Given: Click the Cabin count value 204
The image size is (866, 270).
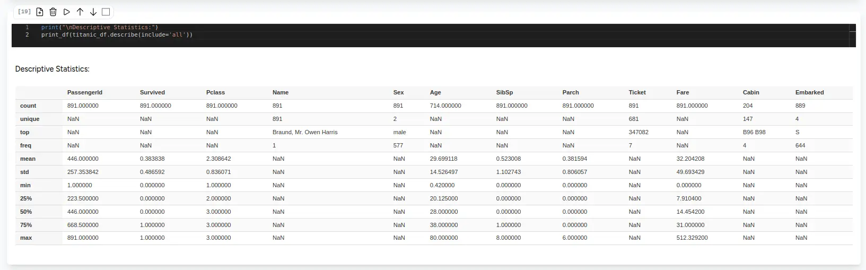Looking at the screenshot, I should 748,106.
